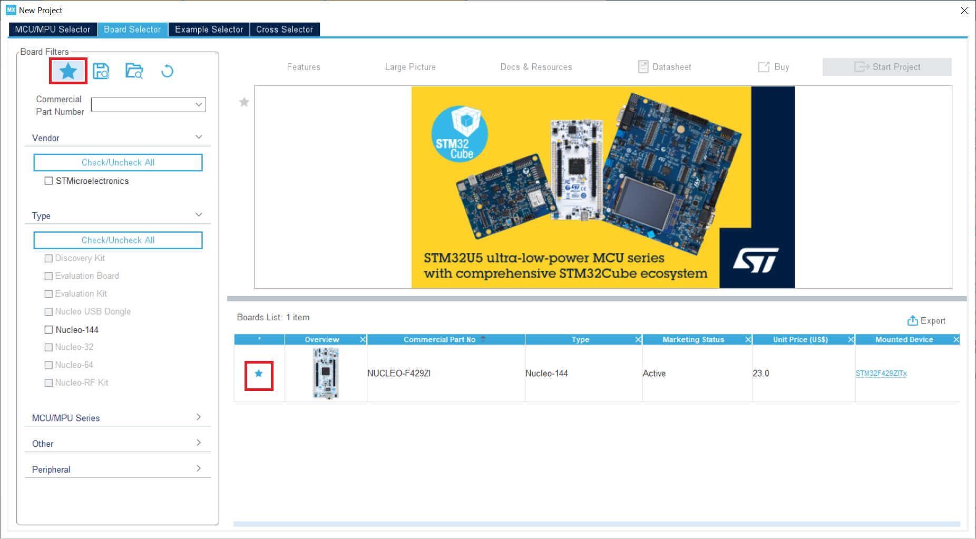Check the STMicroelectronics vendor checkbox

[x=48, y=181]
